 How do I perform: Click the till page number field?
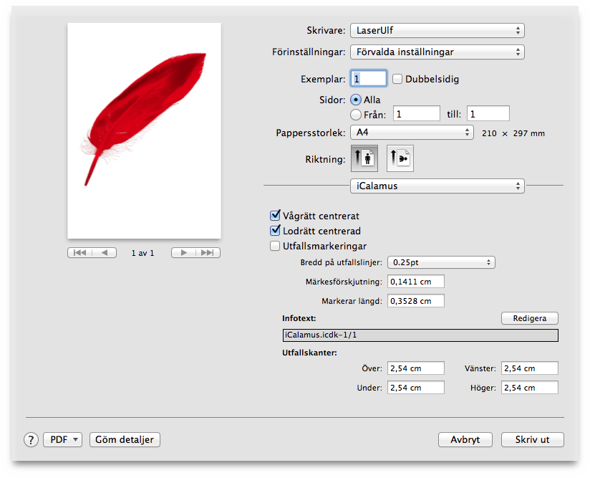(x=488, y=114)
